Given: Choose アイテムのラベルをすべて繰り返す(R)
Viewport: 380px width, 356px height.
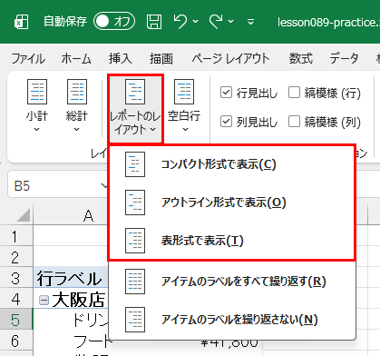Looking at the screenshot, I should pos(232,282).
